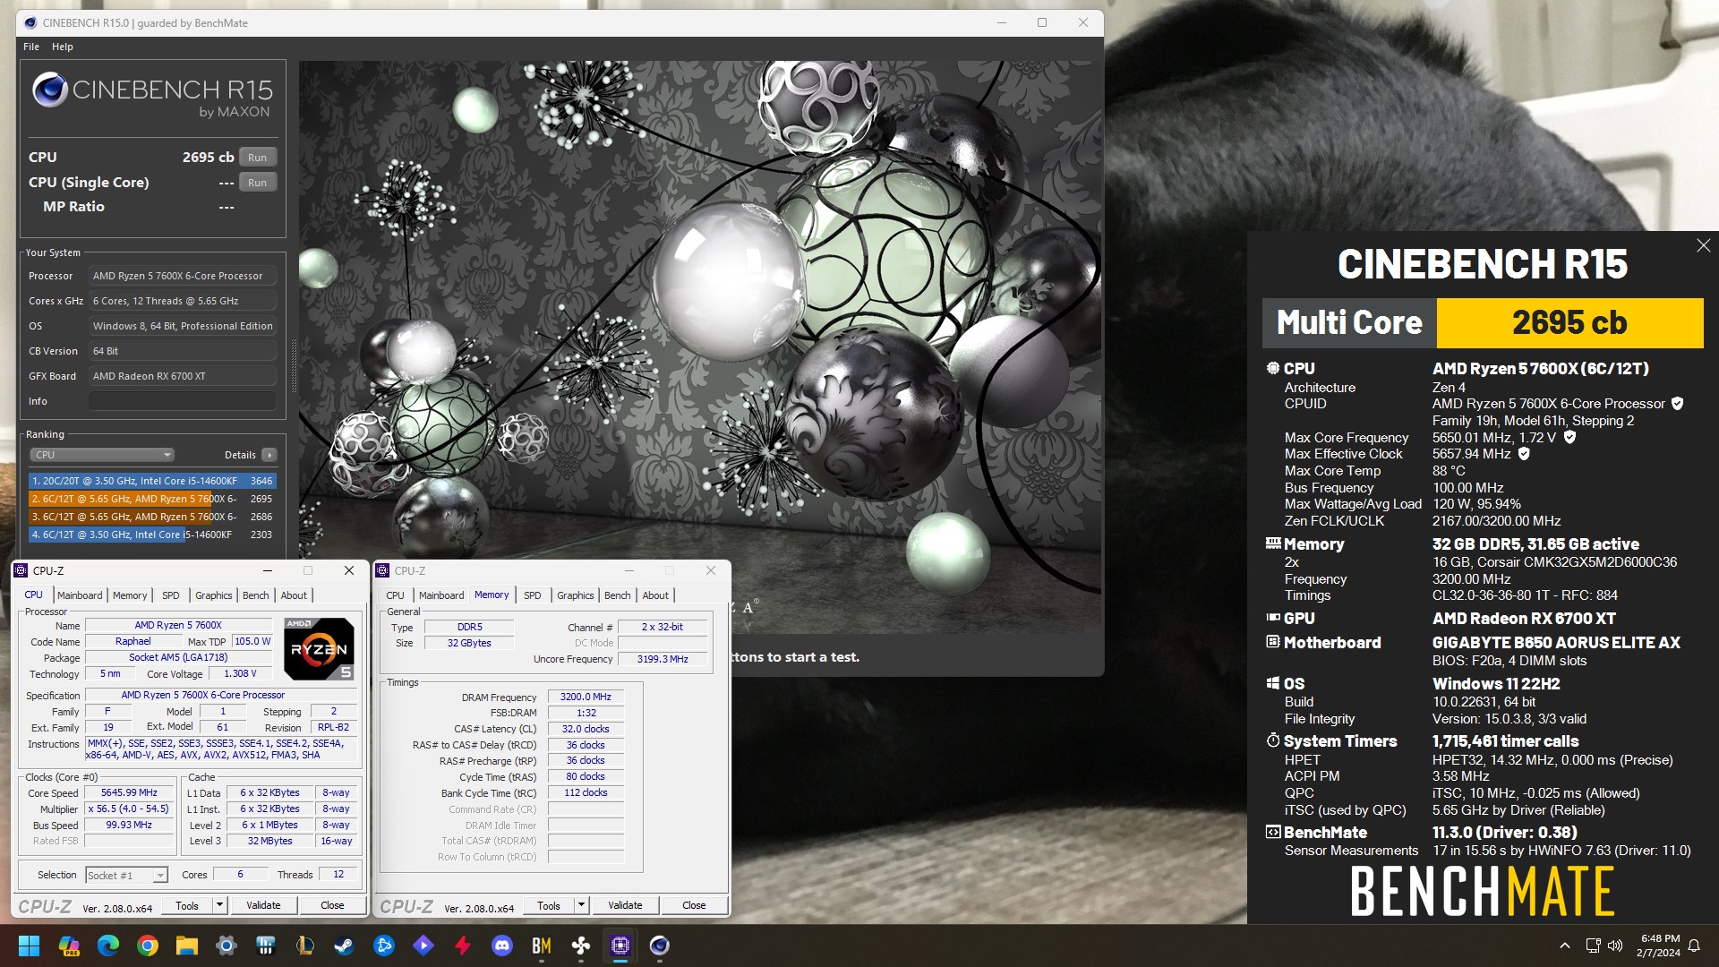
Task: Open the Windows Start menu
Action: 29,946
